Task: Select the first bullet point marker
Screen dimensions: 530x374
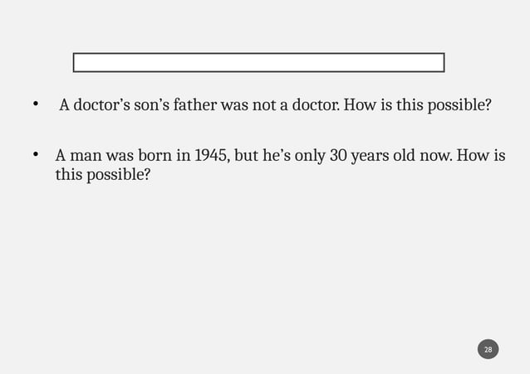Action: [x=36, y=104]
